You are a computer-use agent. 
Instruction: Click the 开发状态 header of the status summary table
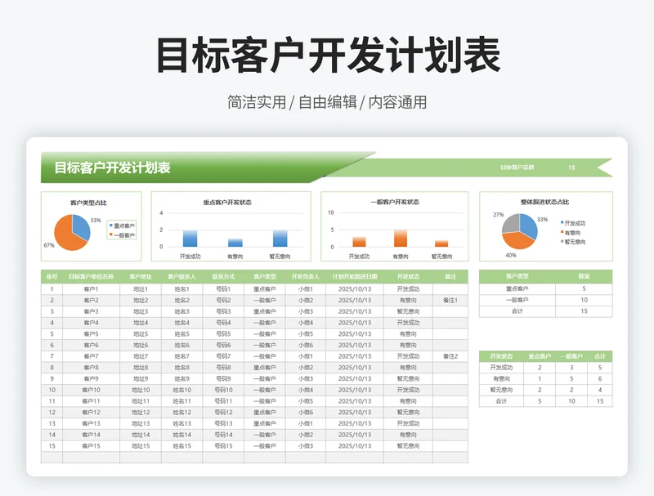[x=501, y=356]
